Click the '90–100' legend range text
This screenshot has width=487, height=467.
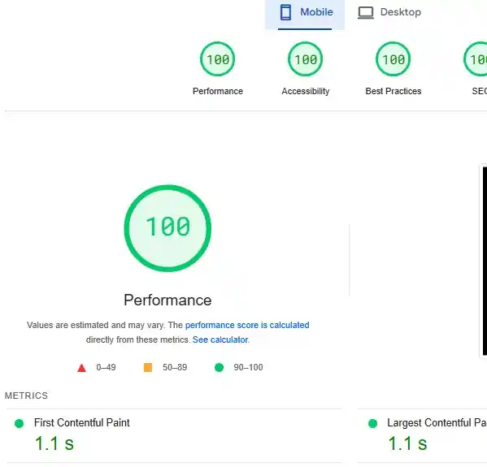tap(248, 367)
